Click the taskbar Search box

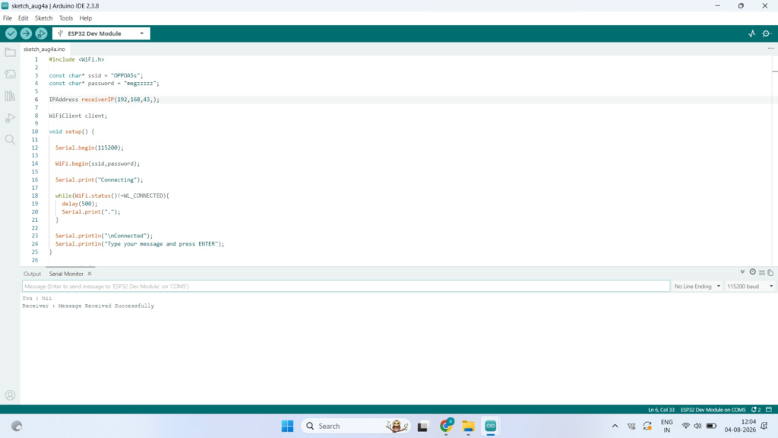[356, 426]
